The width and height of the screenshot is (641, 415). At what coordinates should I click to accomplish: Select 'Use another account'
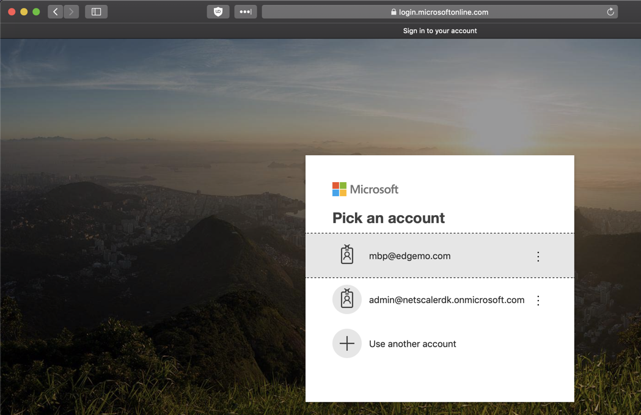(x=440, y=344)
